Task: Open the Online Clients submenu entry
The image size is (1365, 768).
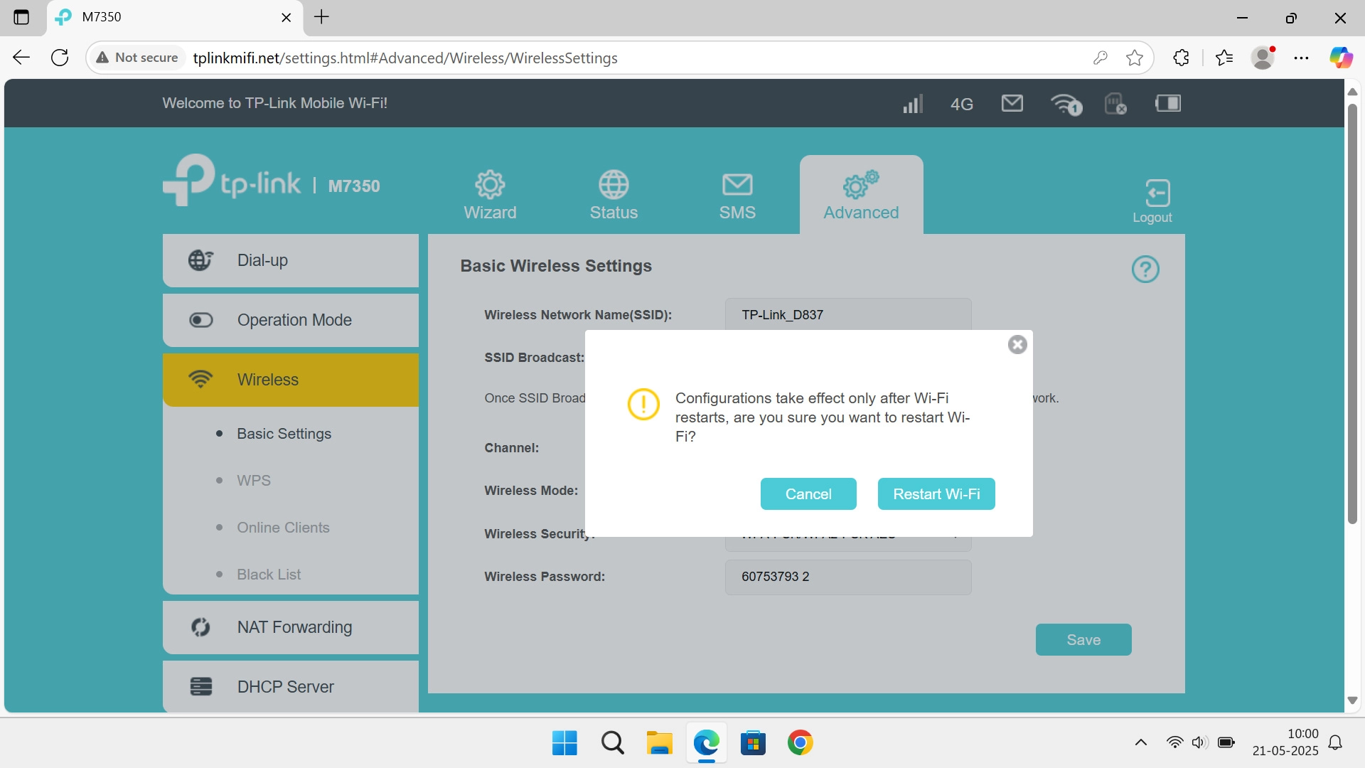Action: pyautogui.click(x=283, y=528)
